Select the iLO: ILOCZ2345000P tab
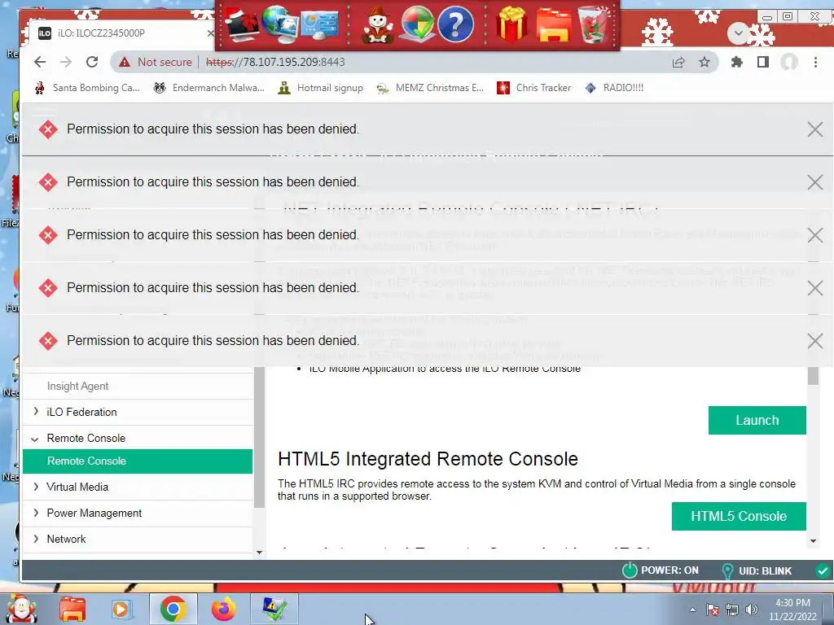This screenshot has width=834, height=625. pos(122,33)
